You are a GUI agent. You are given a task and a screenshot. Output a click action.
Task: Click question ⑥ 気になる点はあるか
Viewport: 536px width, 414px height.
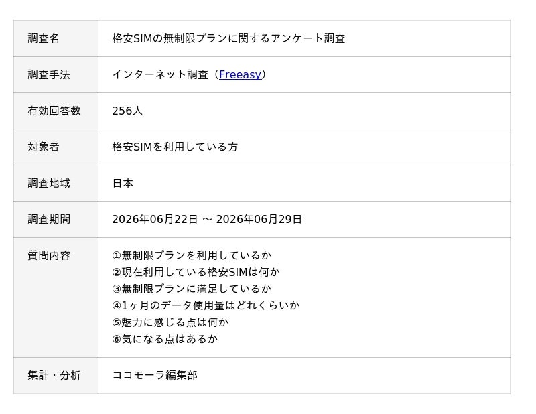[165, 339]
